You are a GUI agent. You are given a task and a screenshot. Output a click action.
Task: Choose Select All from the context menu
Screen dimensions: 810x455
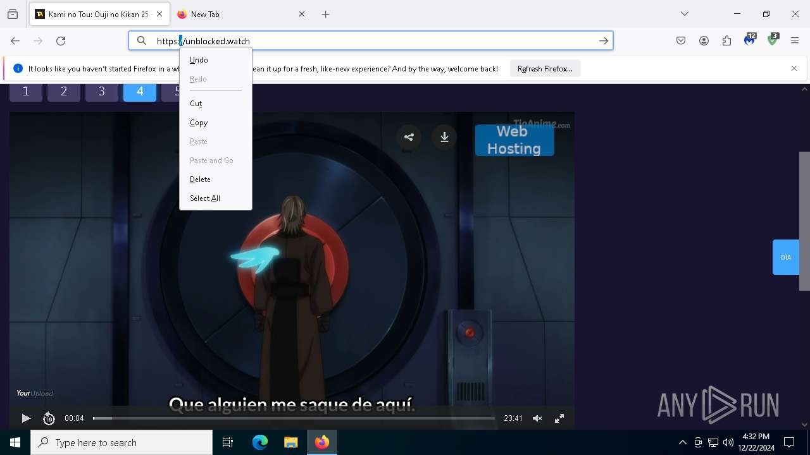(215, 198)
